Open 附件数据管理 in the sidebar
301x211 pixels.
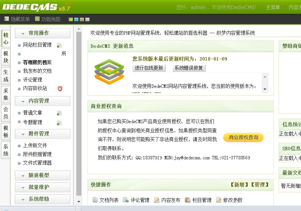click(x=37, y=154)
